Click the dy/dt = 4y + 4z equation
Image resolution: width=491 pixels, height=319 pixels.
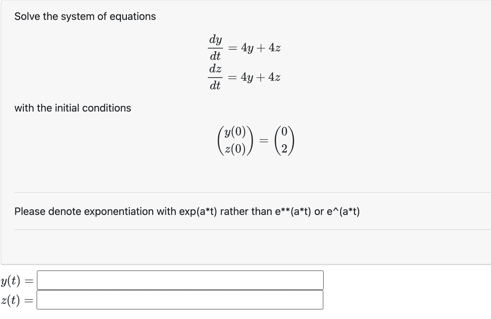pyautogui.click(x=245, y=47)
